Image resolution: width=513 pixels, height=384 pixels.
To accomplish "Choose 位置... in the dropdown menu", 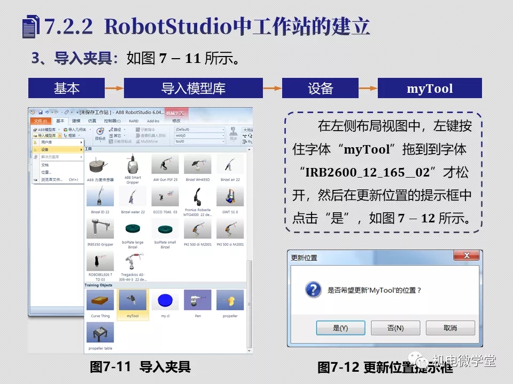I will click(x=58, y=172).
